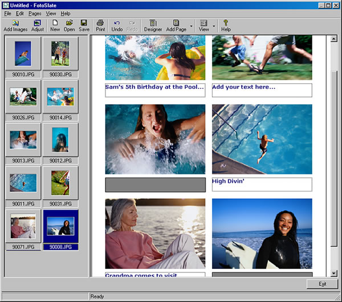Click the View toolbar icon

coord(203,23)
